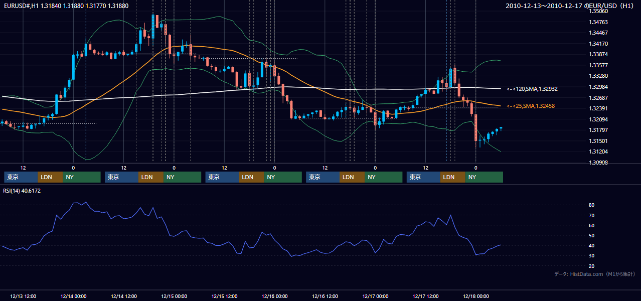Click the rightmost 東京 session block

click(423, 177)
